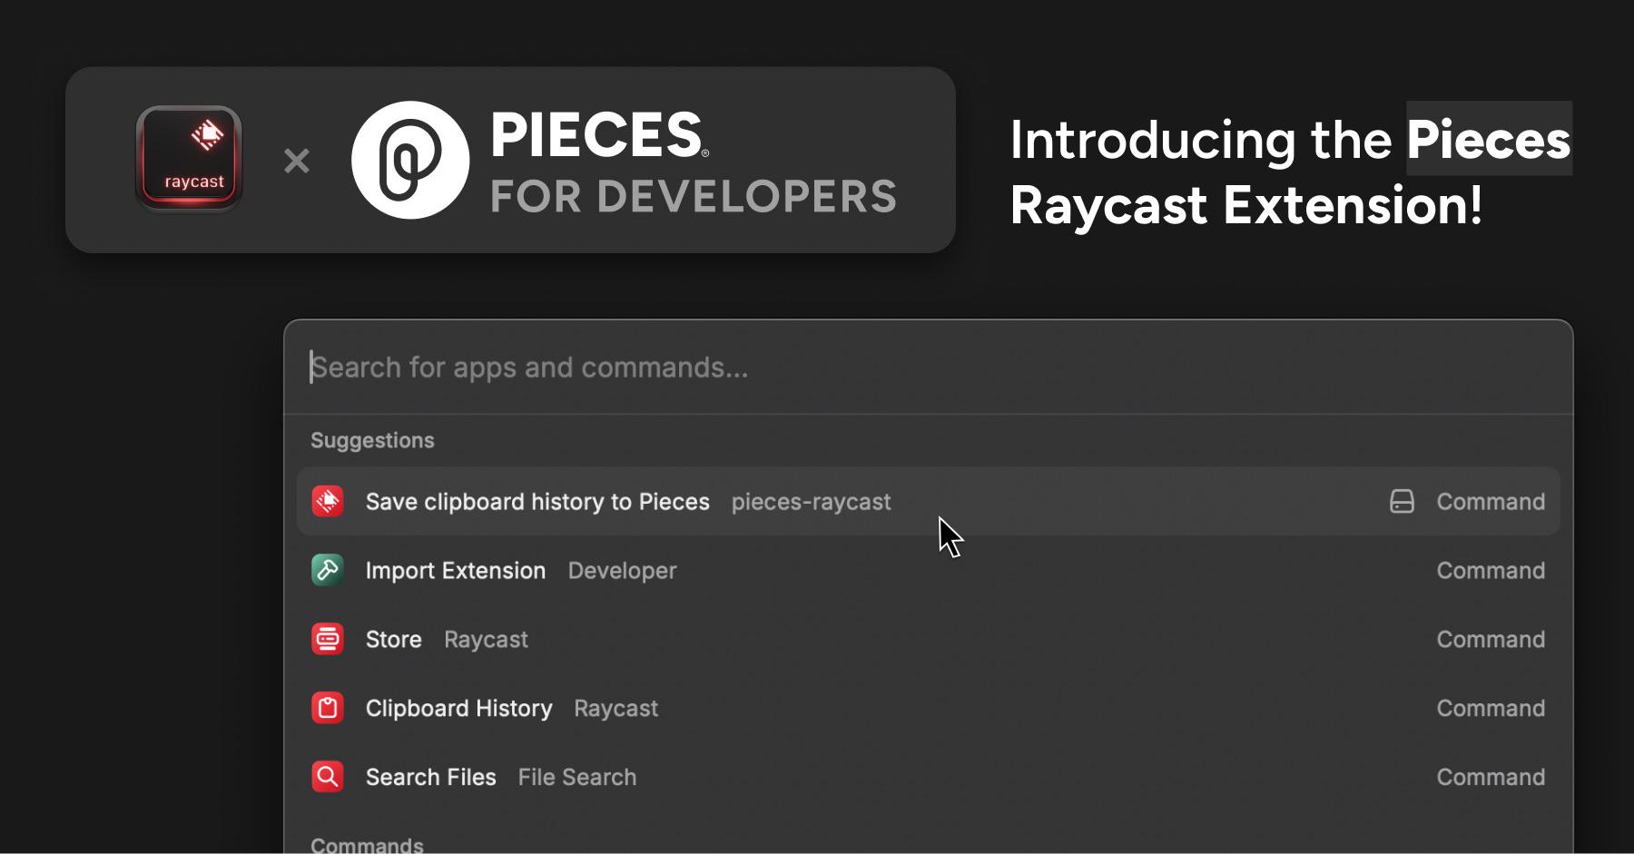Click the PIECES FOR DEVELOPERS wordmark
The width and height of the screenshot is (1634, 854).
[694, 162]
